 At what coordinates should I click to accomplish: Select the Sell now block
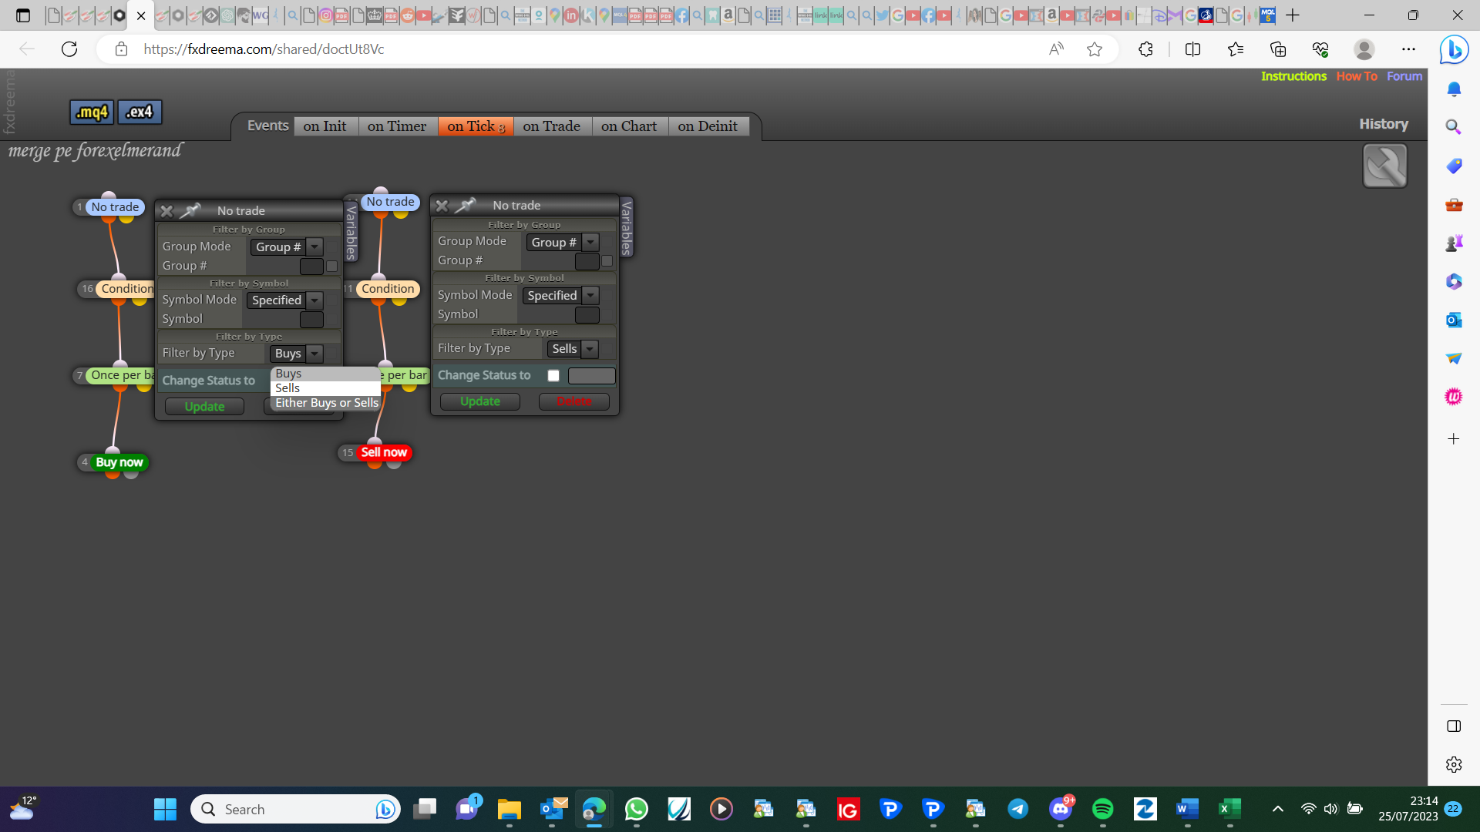pos(384,452)
